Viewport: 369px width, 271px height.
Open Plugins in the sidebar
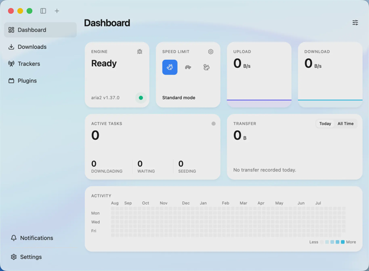(40, 81)
